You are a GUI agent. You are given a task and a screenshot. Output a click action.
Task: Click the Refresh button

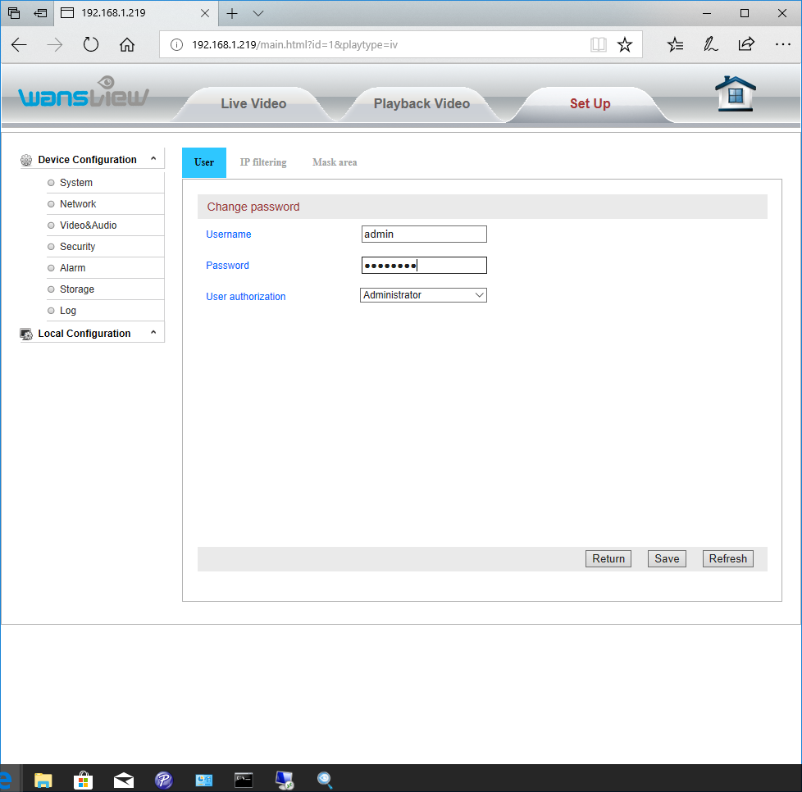coord(727,559)
